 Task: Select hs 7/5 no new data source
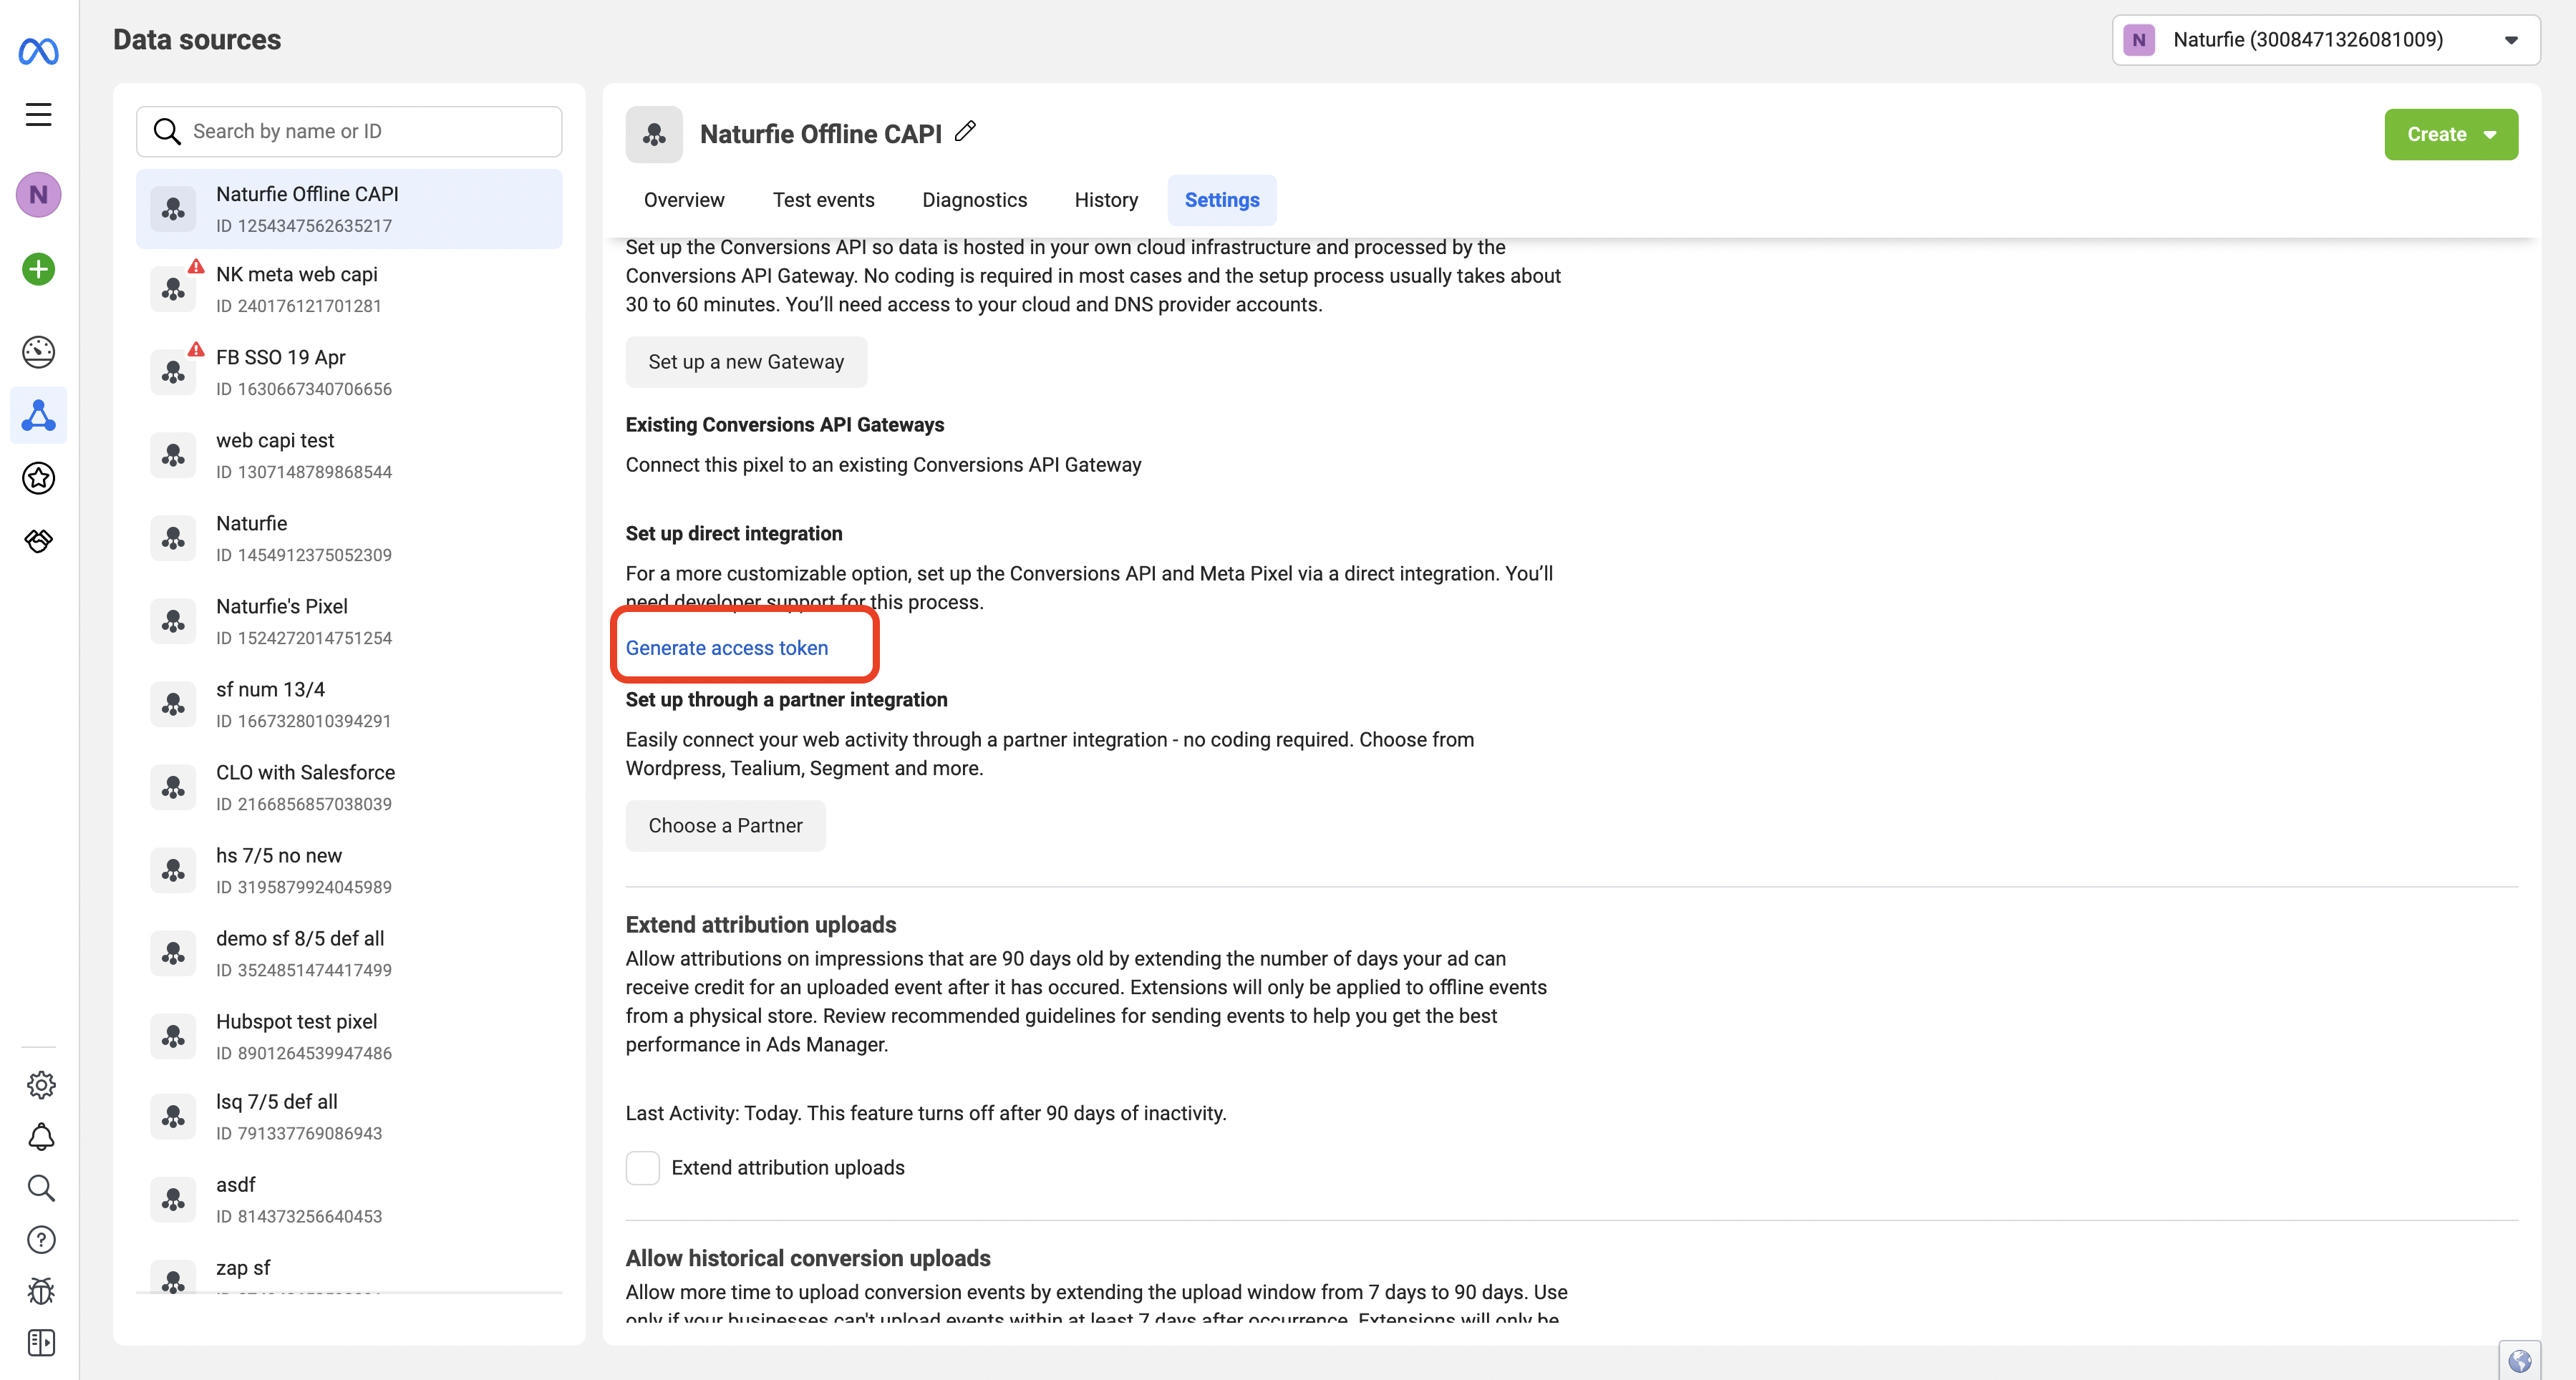click(x=349, y=870)
